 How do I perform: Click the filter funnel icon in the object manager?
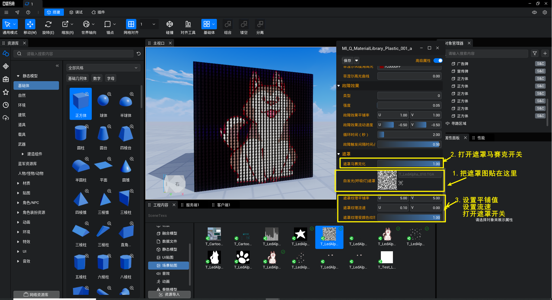point(535,53)
